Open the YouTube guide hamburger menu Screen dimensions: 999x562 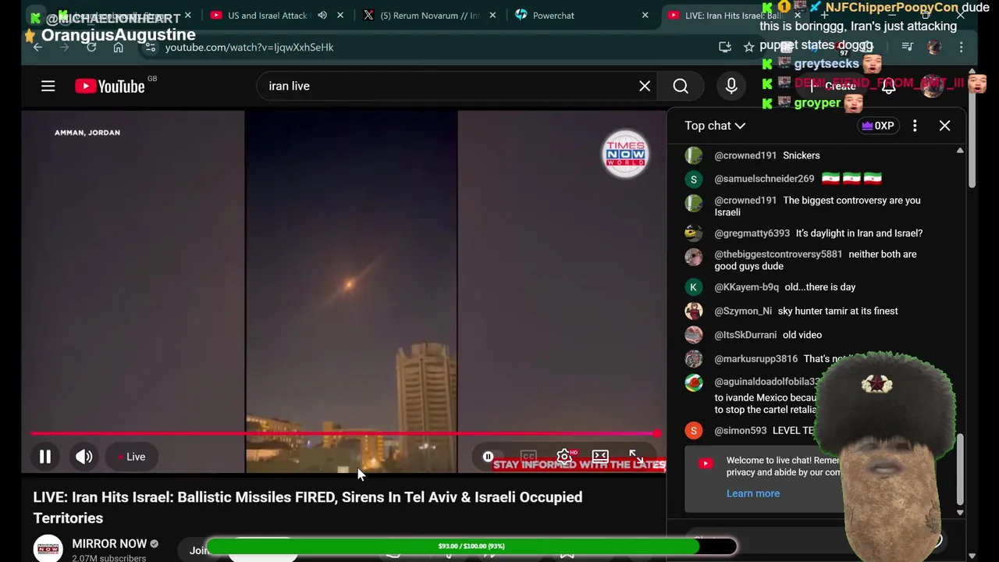pos(48,86)
